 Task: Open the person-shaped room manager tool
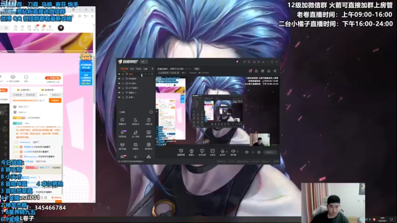[x=135, y=121]
